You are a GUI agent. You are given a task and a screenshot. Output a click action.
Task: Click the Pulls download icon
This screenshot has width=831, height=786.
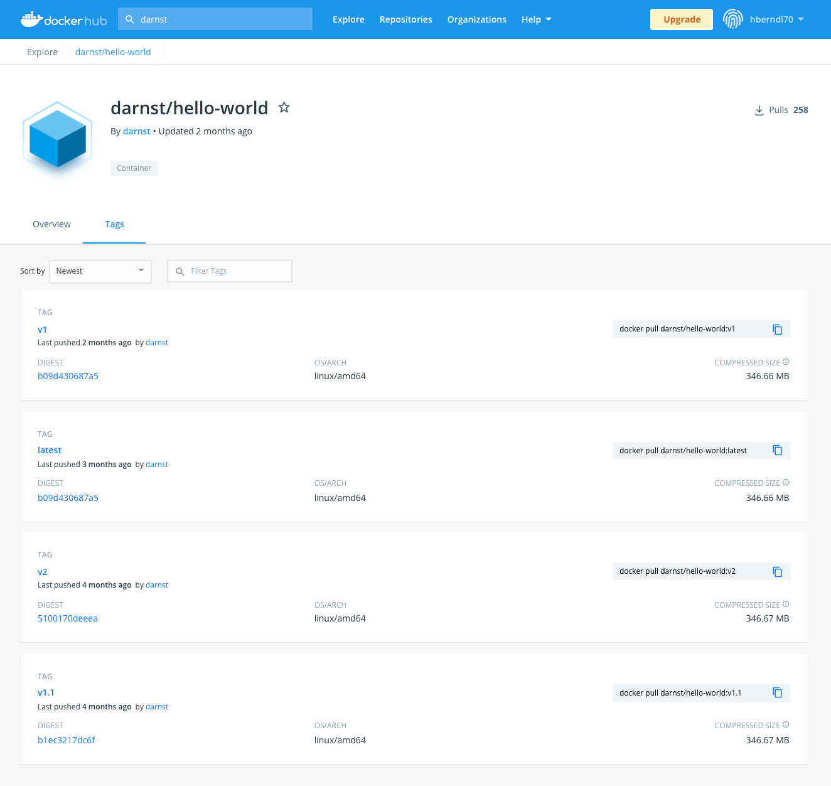tap(759, 110)
